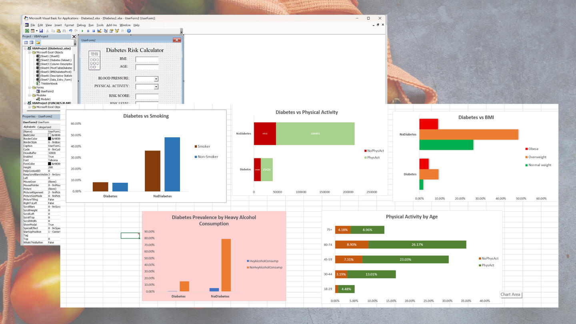Select View Object in the Project Explorer
This screenshot has height=324, width=576.
(31, 42)
